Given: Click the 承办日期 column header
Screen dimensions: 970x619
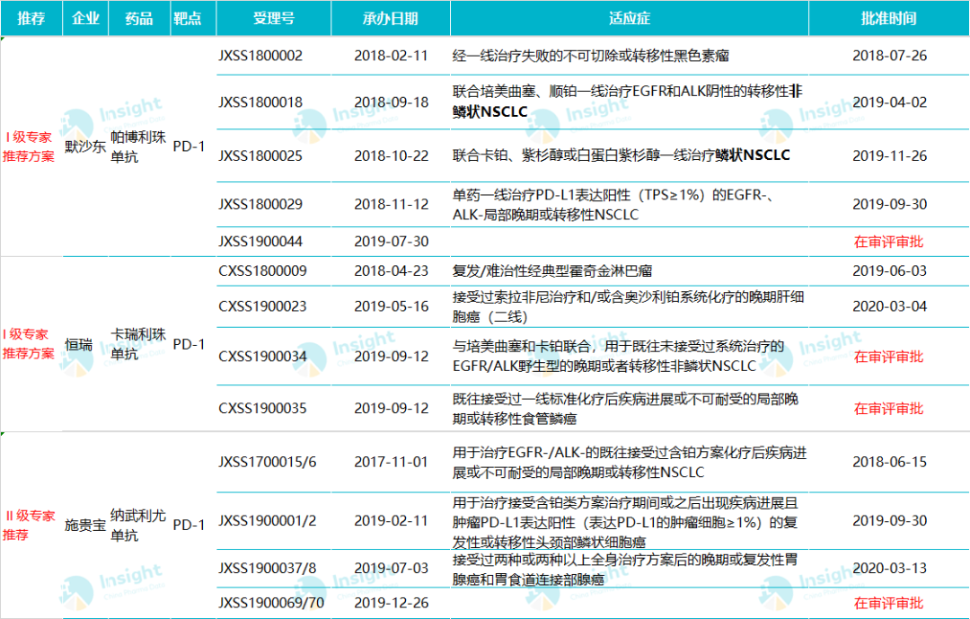Looking at the screenshot, I should tap(391, 19).
